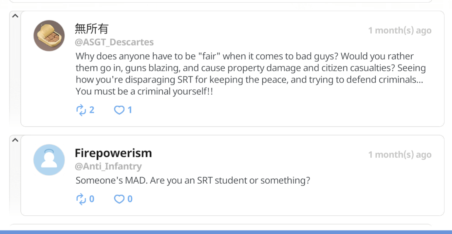Open the timestamp on 無所有's post
Viewport: 452px width, 234px height.
400,30
